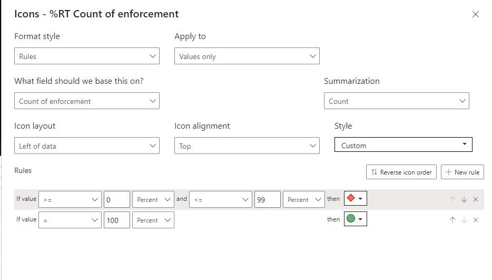Open the Summarization dropdown showing Count
Viewport: 492px width, 280px height.
click(x=396, y=101)
